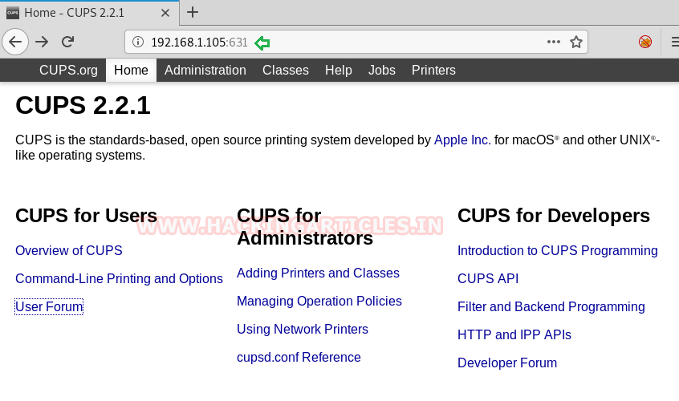Open site information icon in address bar
This screenshot has height=401, width=679.
pos(138,42)
